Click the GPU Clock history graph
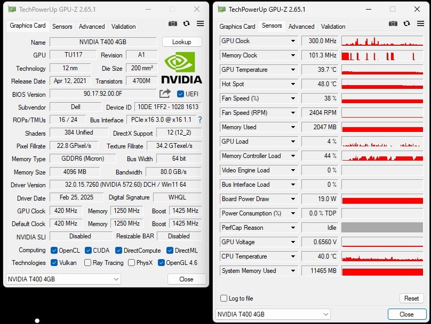The height and width of the screenshot is (324, 431). (x=382, y=41)
